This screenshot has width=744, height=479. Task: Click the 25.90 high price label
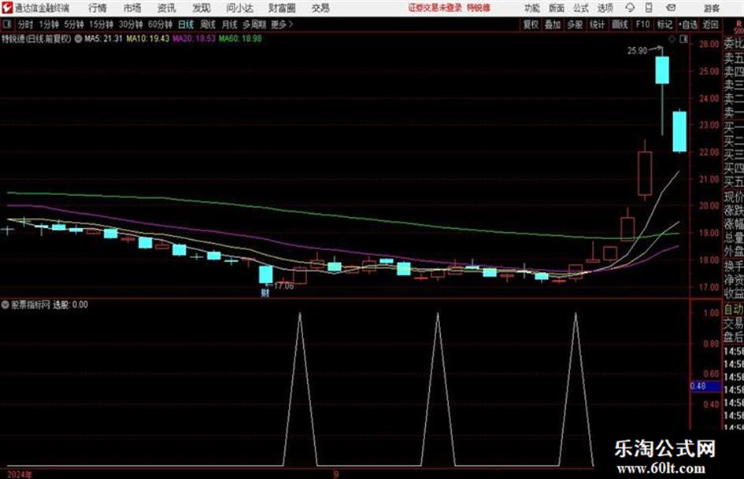pyautogui.click(x=637, y=51)
